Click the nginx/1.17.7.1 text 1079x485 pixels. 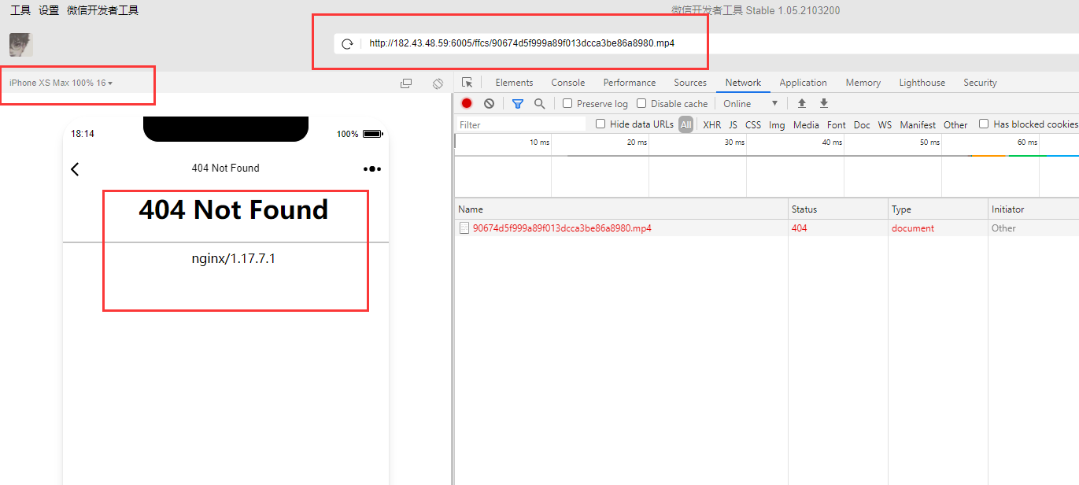click(x=234, y=258)
